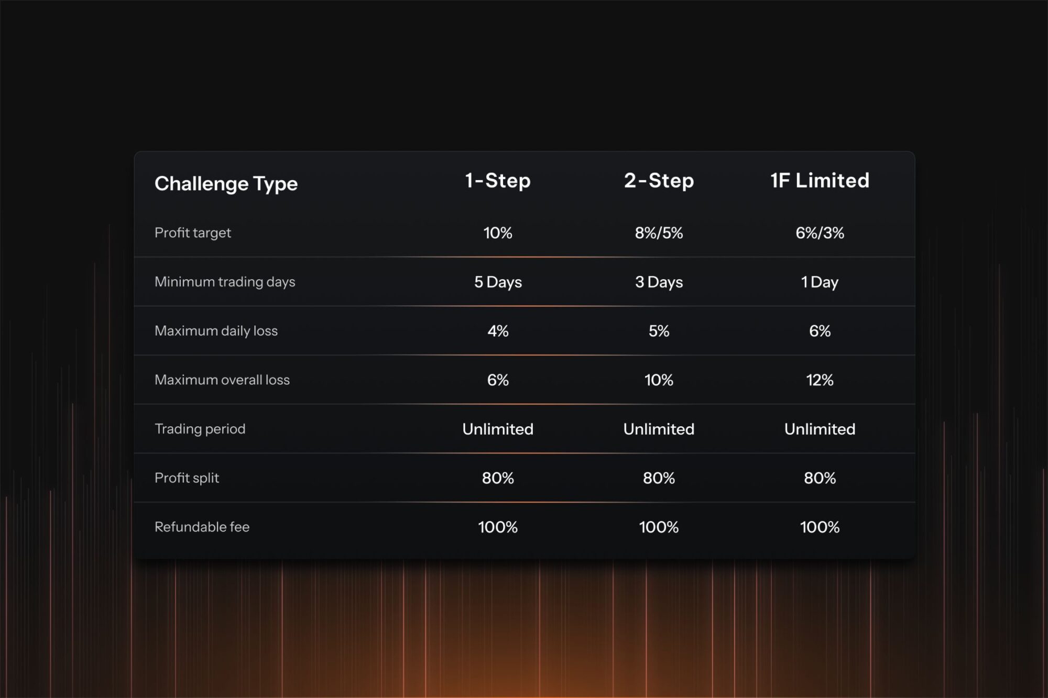Click the Profit target row label
This screenshot has width=1048, height=698.
pos(193,232)
